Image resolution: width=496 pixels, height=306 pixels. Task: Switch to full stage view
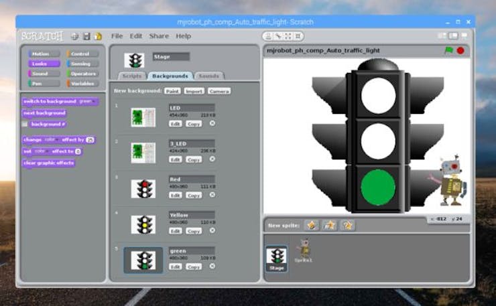(453, 35)
